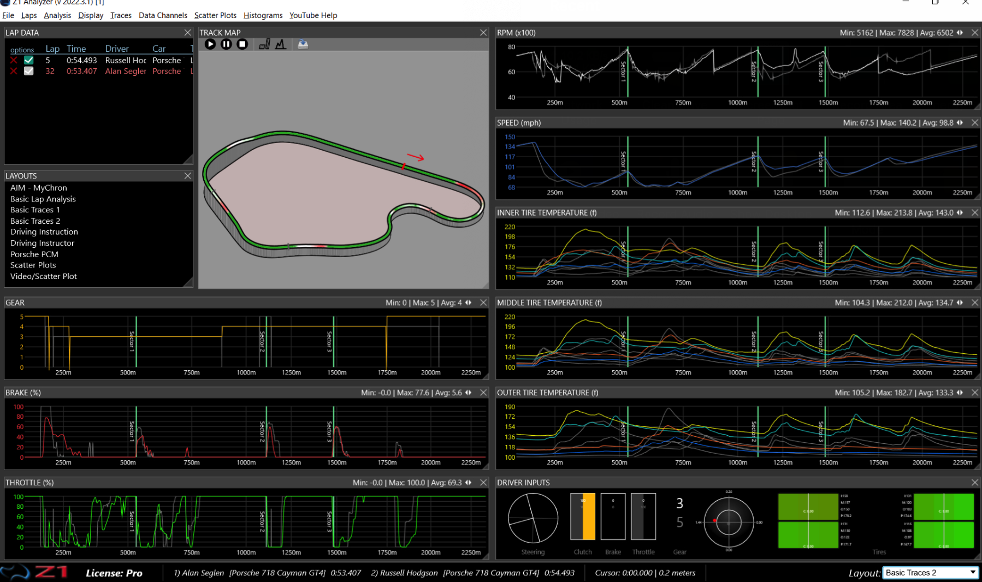Open the Analysis menu
The height and width of the screenshot is (582, 982).
pos(57,15)
